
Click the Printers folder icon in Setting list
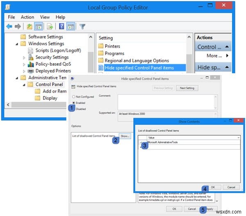coord(101,46)
